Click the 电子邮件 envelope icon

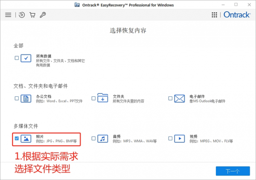(x=180, y=99)
